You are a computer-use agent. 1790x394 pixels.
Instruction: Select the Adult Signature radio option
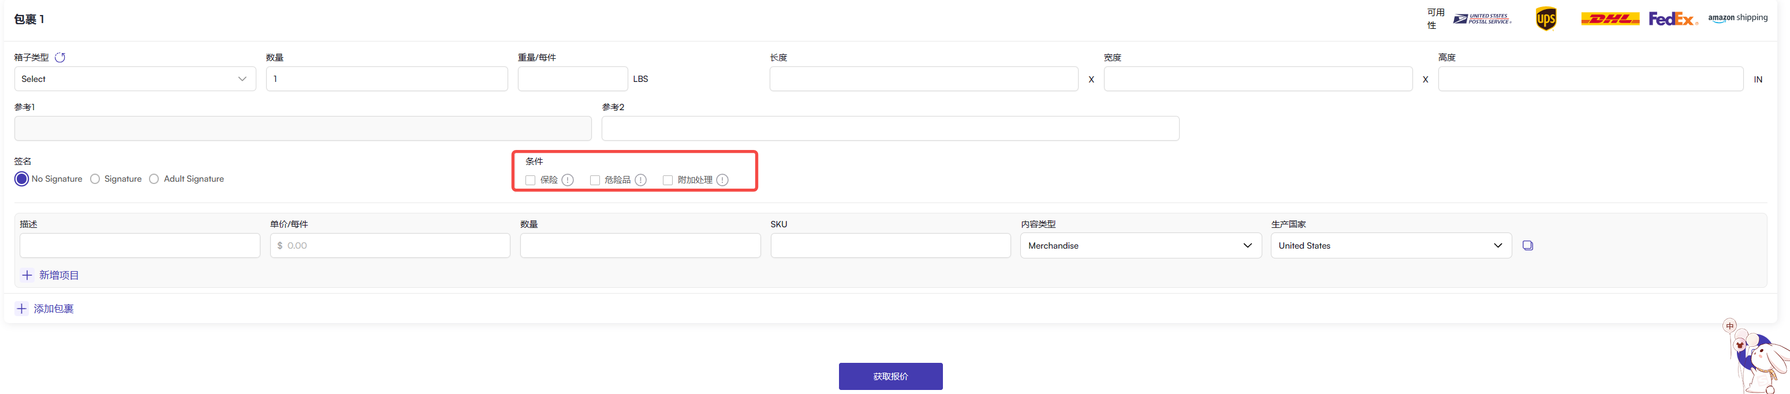(154, 179)
